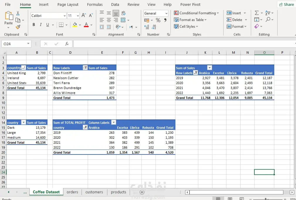Screen dimensions: 296x200
Task: Toggle Underline formatting
Action: (48, 25)
